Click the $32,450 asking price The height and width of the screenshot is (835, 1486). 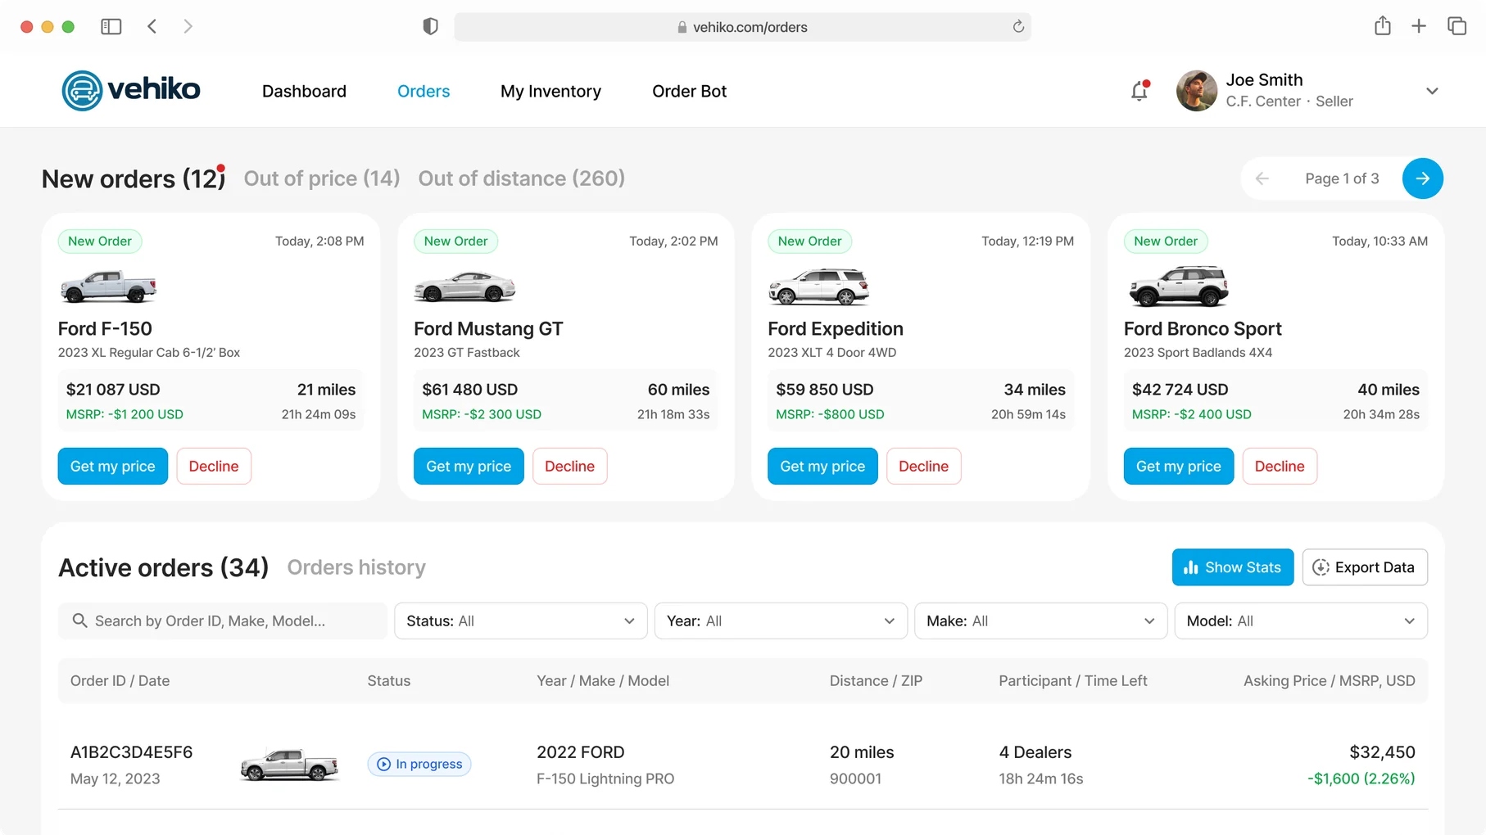(x=1382, y=752)
